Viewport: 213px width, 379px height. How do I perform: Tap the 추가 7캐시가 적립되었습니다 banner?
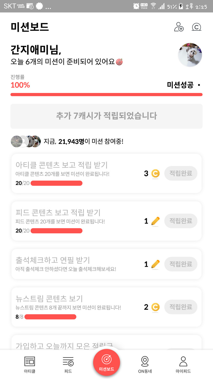106,116
